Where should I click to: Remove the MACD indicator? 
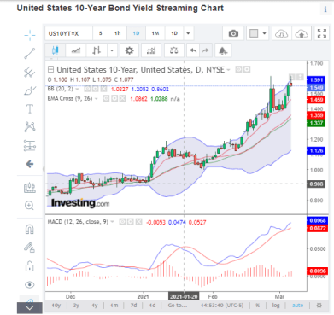[138, 222]
